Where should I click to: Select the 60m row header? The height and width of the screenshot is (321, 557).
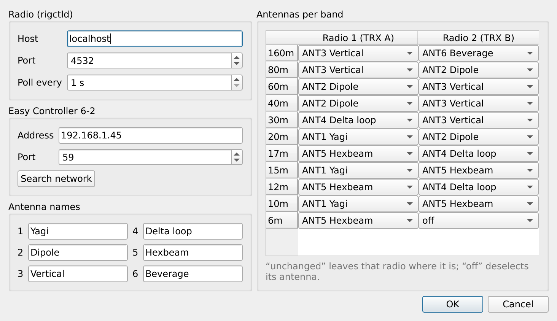(x=282, y=87)
